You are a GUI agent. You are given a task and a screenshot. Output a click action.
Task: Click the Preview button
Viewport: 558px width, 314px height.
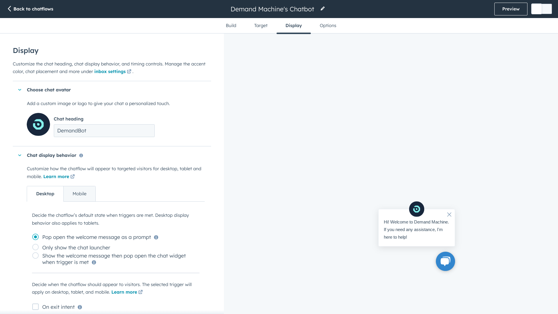[511, 9]
